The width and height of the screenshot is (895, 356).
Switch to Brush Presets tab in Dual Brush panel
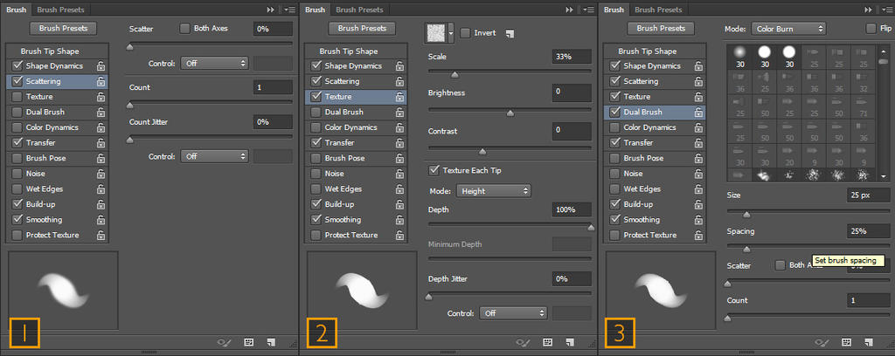[x=658, y=10]
